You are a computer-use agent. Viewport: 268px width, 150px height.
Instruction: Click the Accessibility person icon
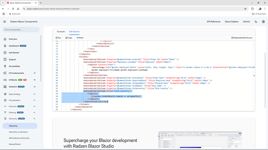pyautogui.click(x=5, y=66)
